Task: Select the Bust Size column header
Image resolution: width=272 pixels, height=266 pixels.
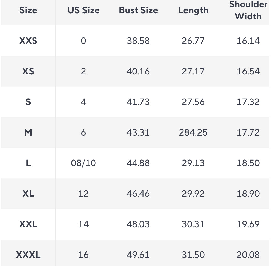Action: (x=138, y=10)
